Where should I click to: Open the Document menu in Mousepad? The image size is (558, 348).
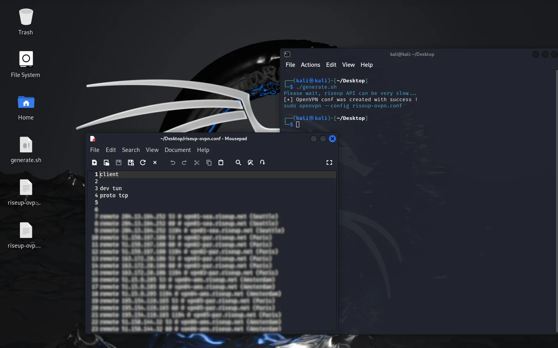coord(178,150)
